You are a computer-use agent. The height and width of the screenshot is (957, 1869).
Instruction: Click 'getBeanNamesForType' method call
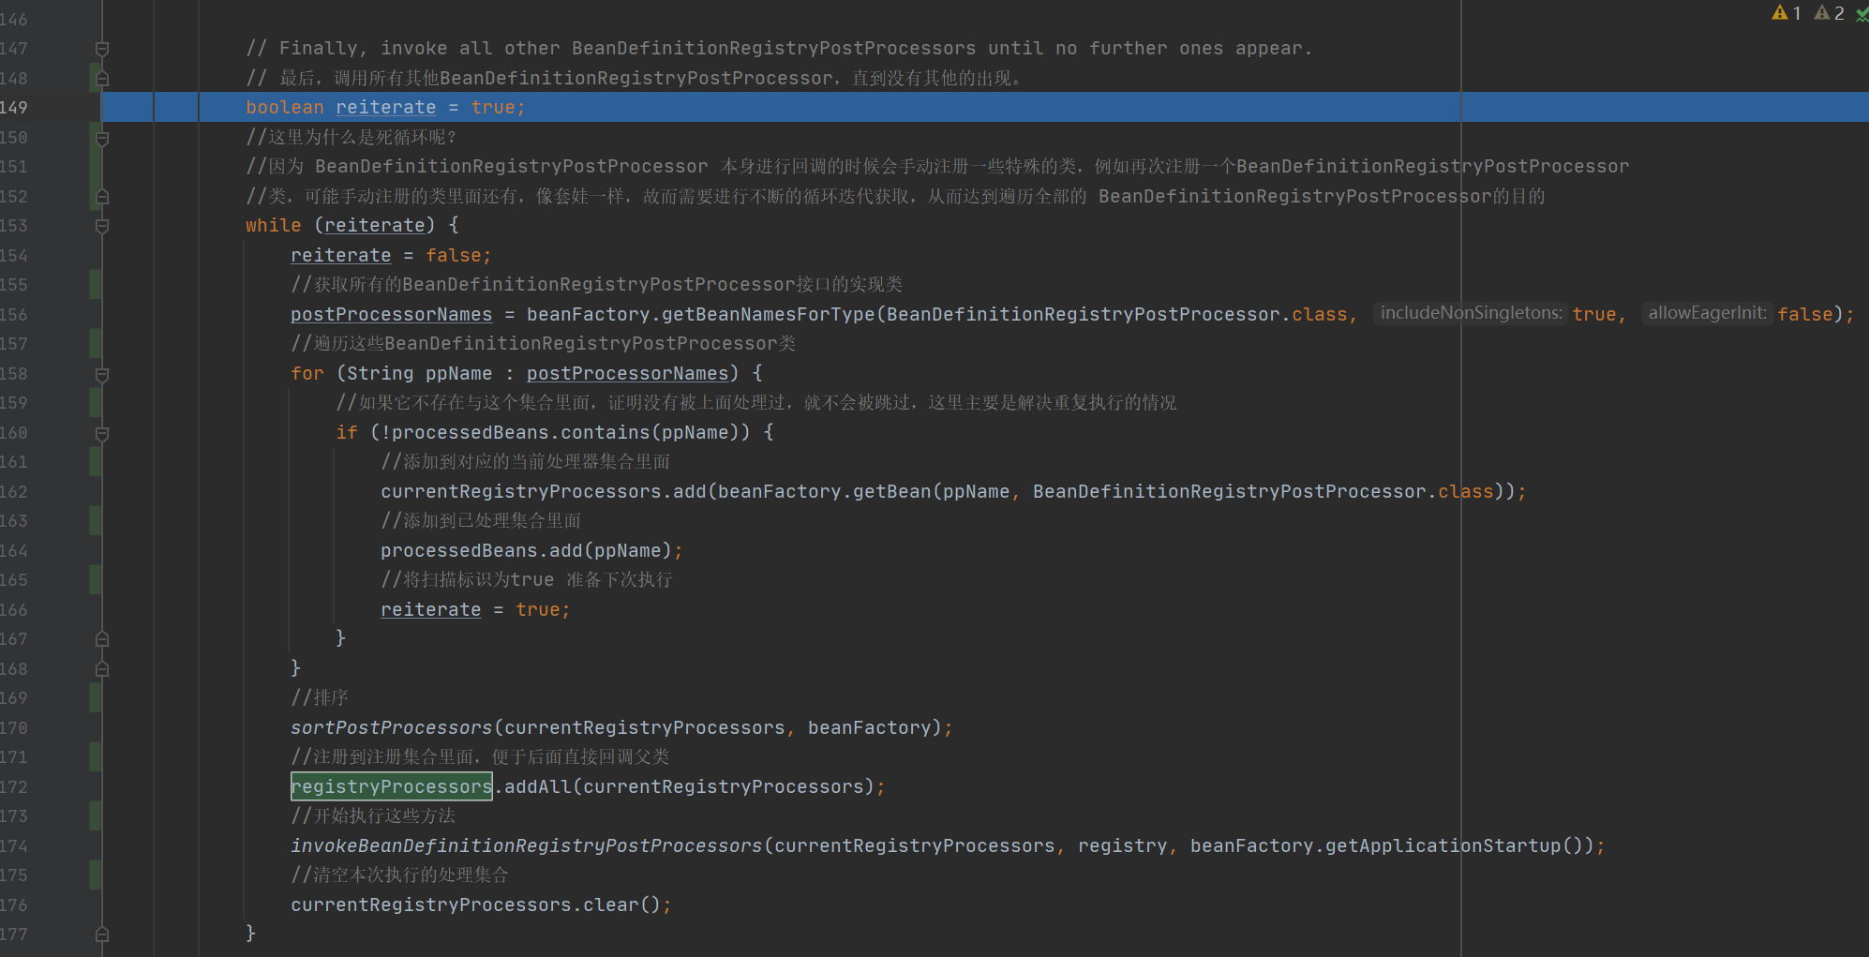click(x=768, y=315)
